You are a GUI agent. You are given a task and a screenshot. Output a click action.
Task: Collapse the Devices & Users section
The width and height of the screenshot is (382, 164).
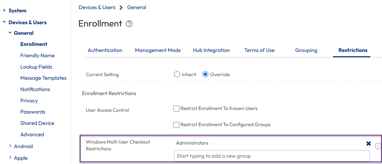[x=4, y=22]
